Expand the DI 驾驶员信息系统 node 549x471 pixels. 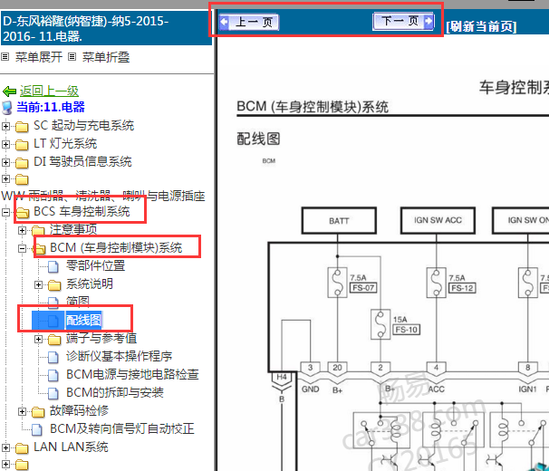click(5, 162)
